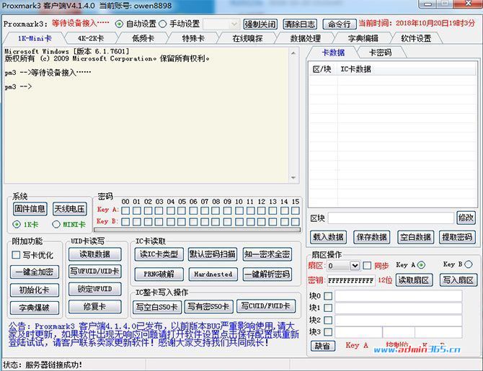Screen dimensions: 483x371
Task: Click the 清除日志 button
Action: [x=300, y=24]
